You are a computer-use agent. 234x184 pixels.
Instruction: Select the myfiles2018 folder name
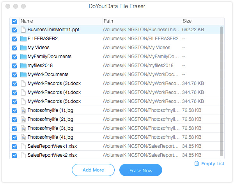pyautogui.click(x=40, y=65)
